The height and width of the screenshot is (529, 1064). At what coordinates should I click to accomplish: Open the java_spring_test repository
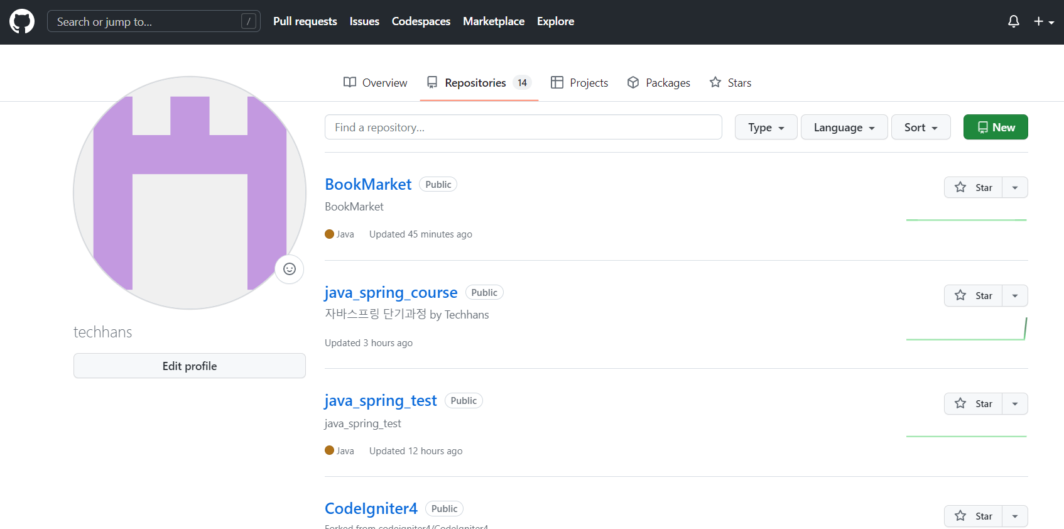[x=381, y=400]
